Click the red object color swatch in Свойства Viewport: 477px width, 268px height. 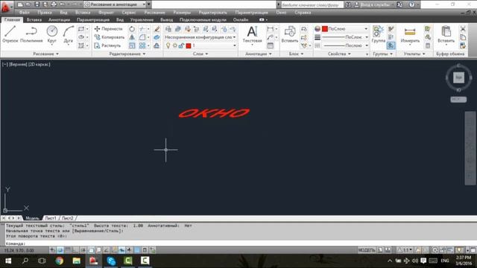[x=325, y=29]
